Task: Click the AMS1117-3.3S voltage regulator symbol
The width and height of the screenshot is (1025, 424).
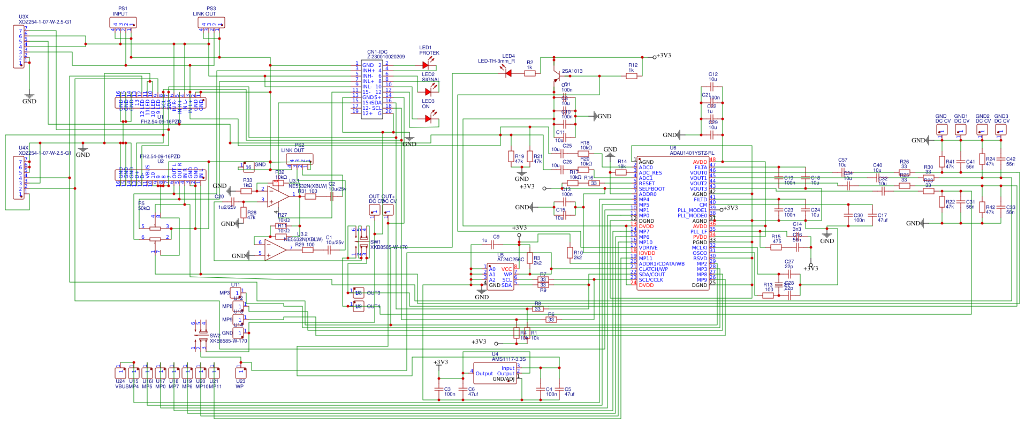Action: (x=495, y=373)
